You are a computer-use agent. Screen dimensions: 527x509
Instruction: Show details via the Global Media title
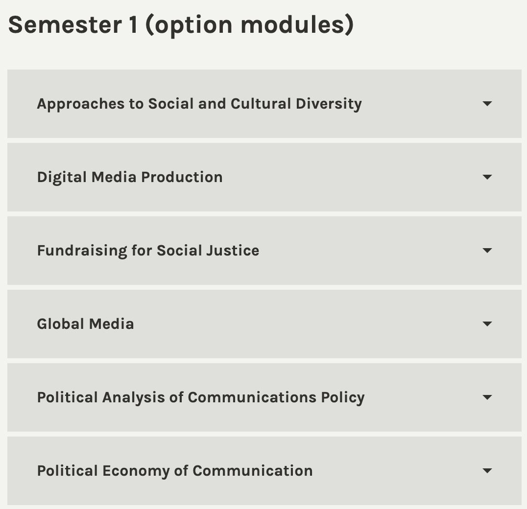85,324
